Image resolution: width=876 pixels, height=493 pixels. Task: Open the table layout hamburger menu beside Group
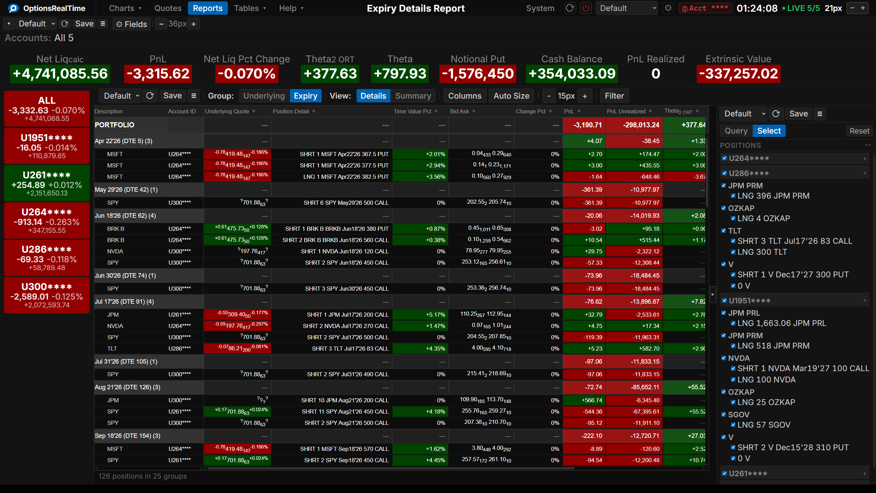[x=194, y=96]
